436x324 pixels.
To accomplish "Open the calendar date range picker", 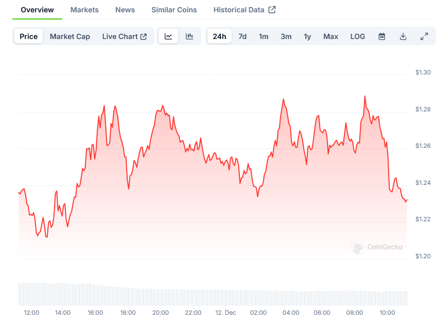I will [382, 36].
